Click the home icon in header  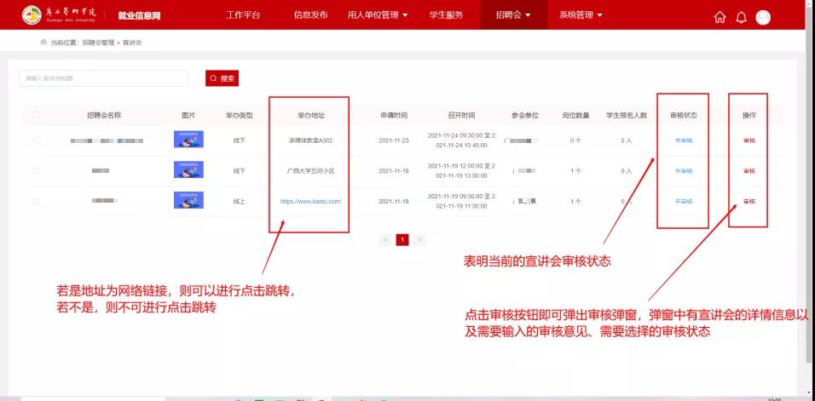[x=720, y=17]
